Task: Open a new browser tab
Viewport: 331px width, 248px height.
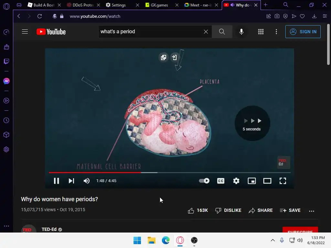Action: click(266, 5)
